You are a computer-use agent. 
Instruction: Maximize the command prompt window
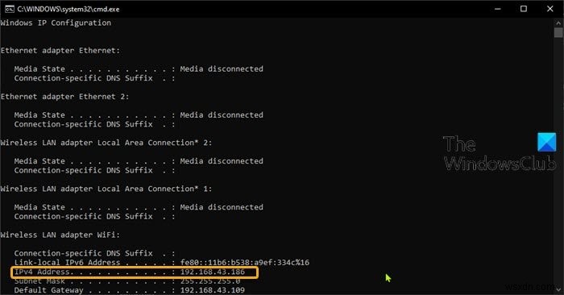tap(524, 9)
